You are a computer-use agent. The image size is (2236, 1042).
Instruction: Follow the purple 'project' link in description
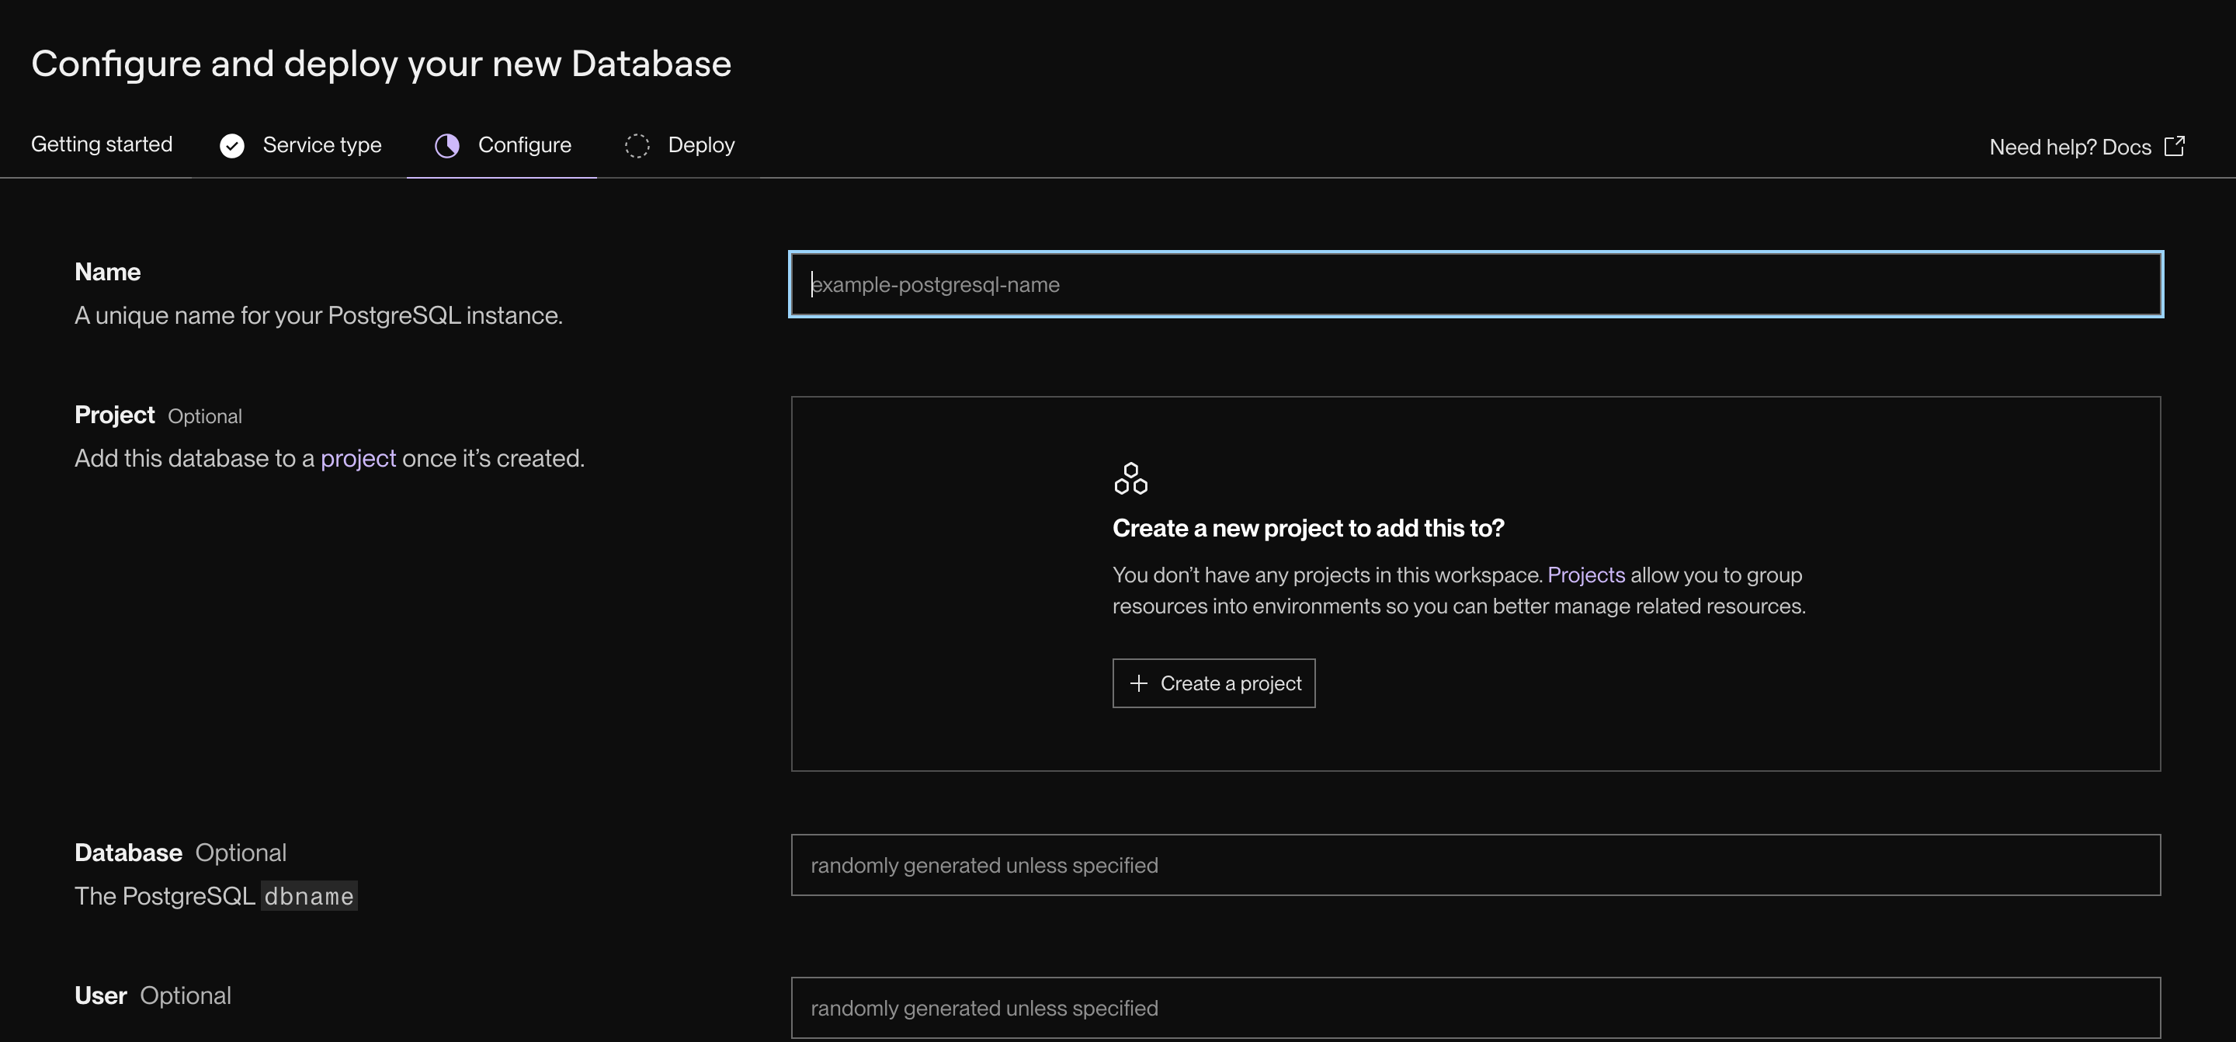359,458
